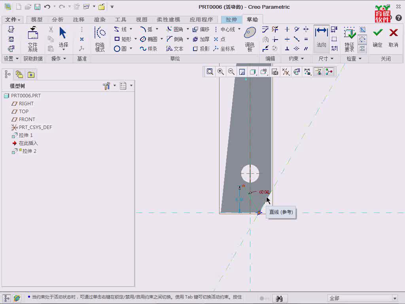Select the Coordinate System tool

pos(224,49)
